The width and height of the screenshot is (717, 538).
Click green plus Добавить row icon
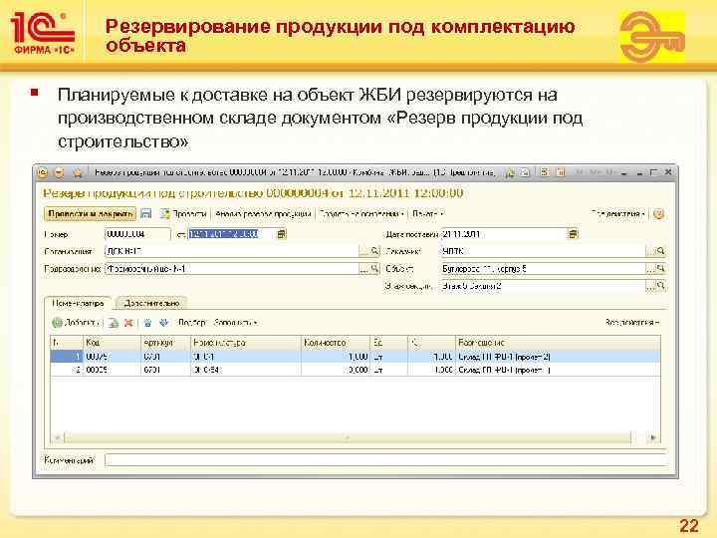pos(57,323)
